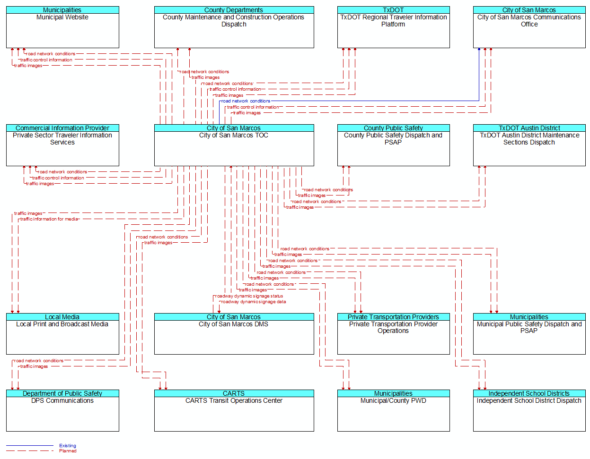Click the traffic information for media flow label
This screenshot has height=459, width=590.
point(49,219)
